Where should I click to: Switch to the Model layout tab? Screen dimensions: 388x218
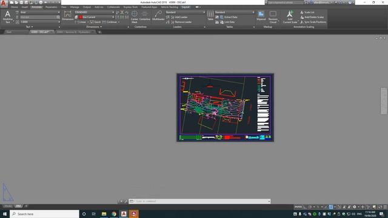pyautogui.click(x=8, y=206)
